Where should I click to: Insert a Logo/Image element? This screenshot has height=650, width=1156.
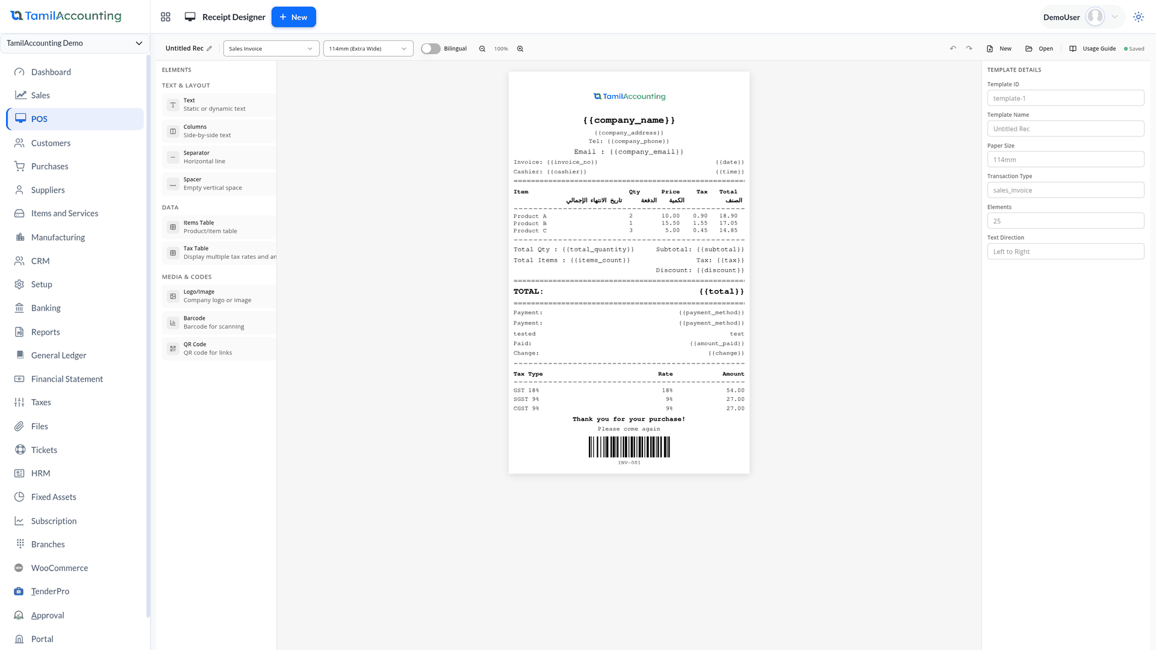pos(219,296)
